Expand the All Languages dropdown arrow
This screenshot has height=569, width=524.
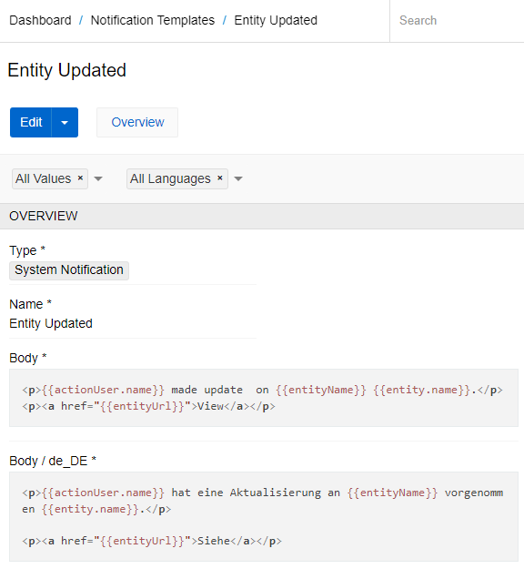[x=238, y=178]
